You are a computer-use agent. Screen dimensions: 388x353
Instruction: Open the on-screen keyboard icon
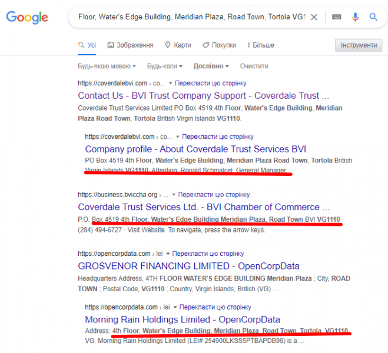click(337, 17)
